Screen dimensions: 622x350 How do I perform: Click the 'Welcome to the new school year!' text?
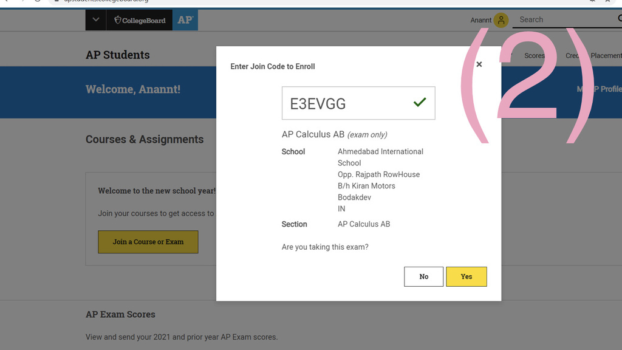pos(157,190)
